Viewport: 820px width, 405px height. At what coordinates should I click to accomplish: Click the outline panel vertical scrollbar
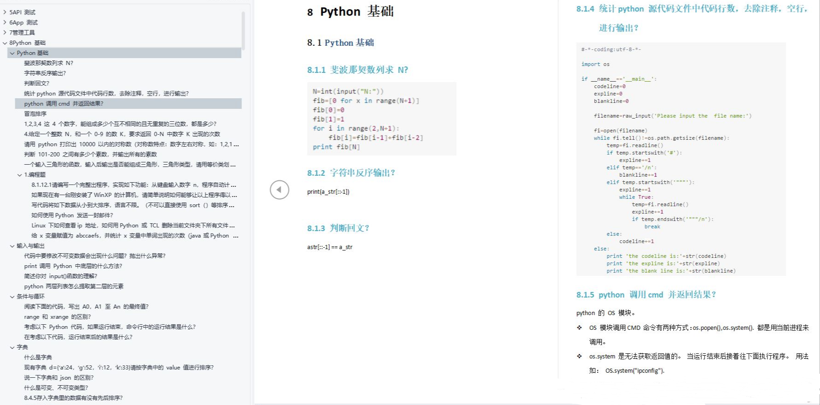tap(243, 30)
